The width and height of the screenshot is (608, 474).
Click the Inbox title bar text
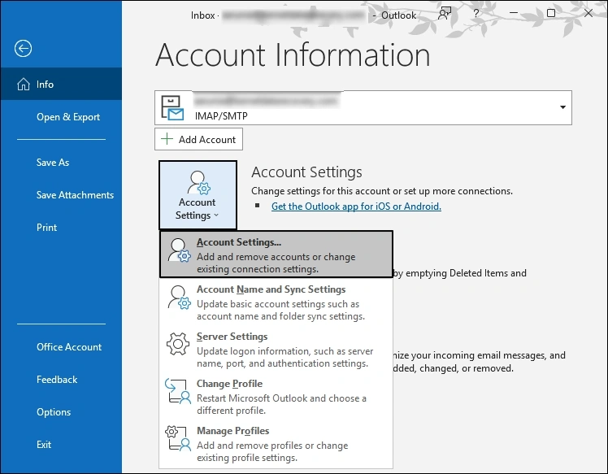[202, 15]
